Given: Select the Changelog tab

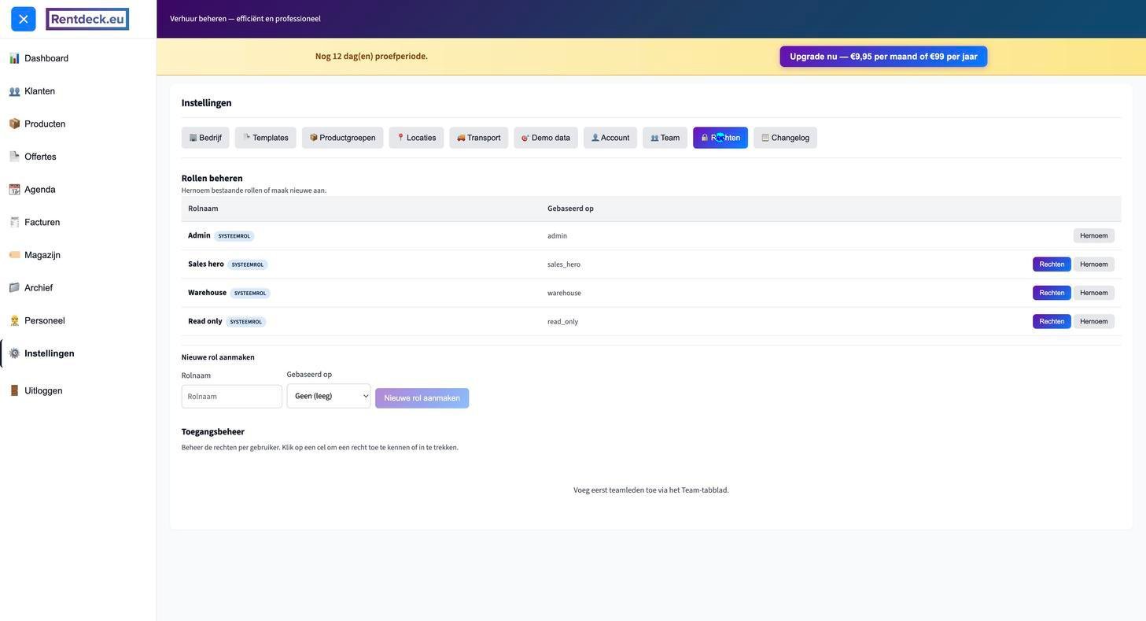Looking at the screenshot, I should click(x=785, y=138).
